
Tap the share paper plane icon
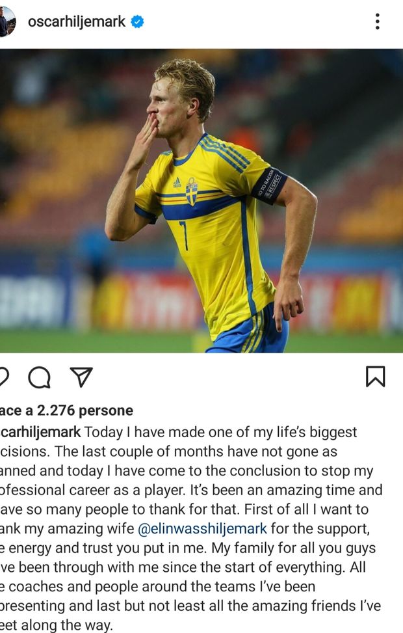coord(81,377)
